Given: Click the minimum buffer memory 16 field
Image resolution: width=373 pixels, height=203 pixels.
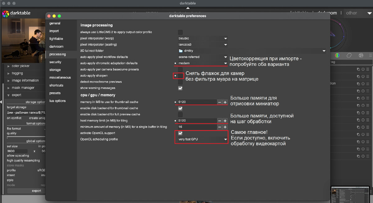Looking at the screenshot, I should pos(197,127).
